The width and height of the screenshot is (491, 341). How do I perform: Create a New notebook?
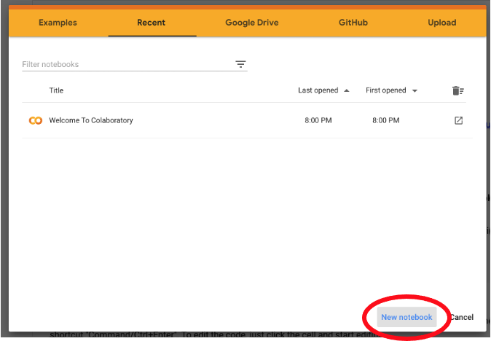(x=406, y=317)
